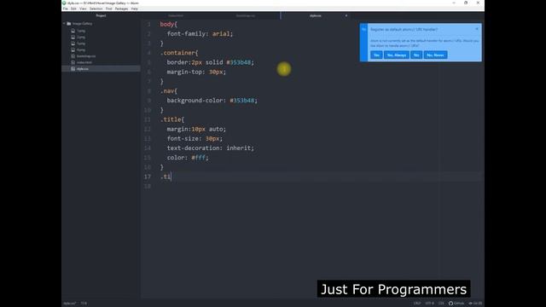Image resolution: width=546 pixels, height=307 pixels.
Task: Click the notification info icon
Action: click(x=364, y=30)
